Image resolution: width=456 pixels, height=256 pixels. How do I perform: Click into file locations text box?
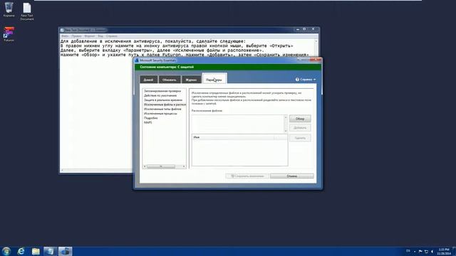pos(237,124)
